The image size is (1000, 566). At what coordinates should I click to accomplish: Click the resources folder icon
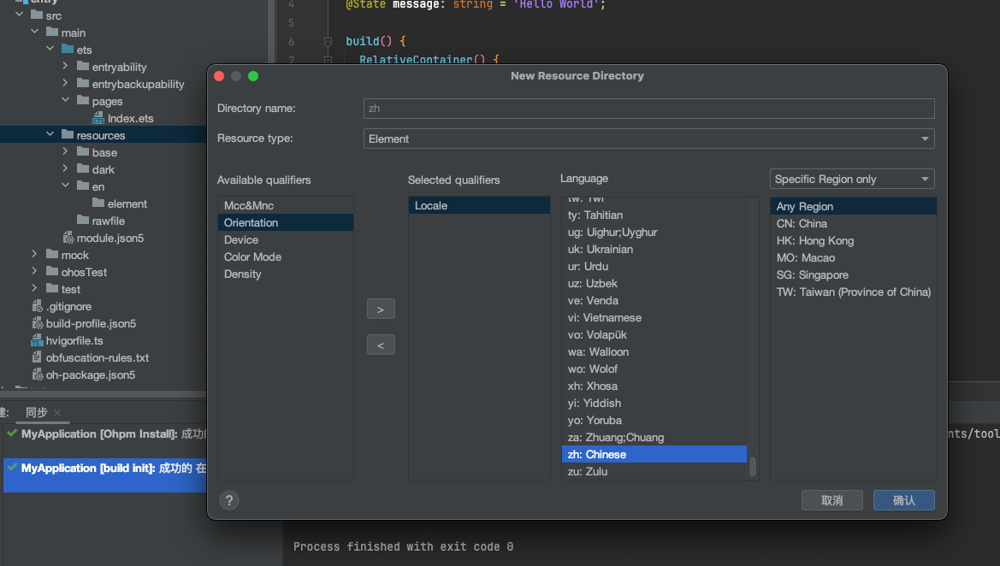click(x=68, y=135)
